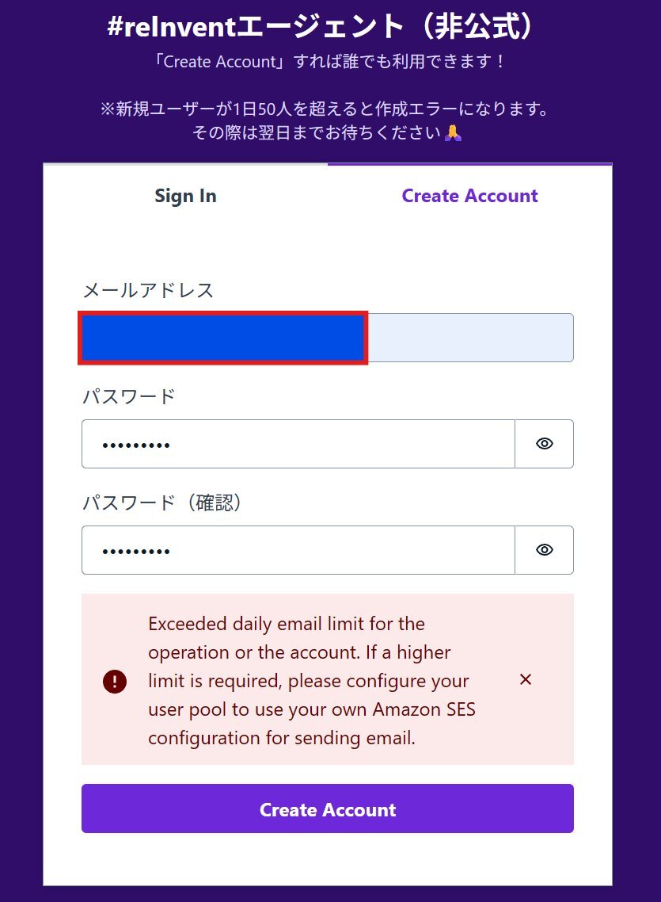Focus the パスワード（確認） input field

298,550
